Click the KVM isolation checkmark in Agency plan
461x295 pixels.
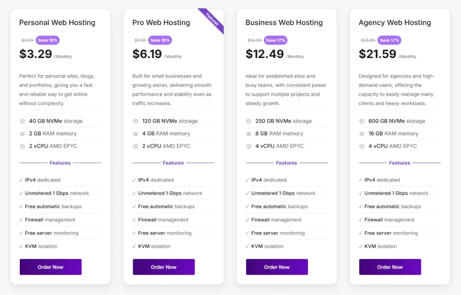[361, 246]
